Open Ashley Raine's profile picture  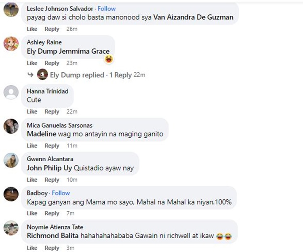click(11, 43)
